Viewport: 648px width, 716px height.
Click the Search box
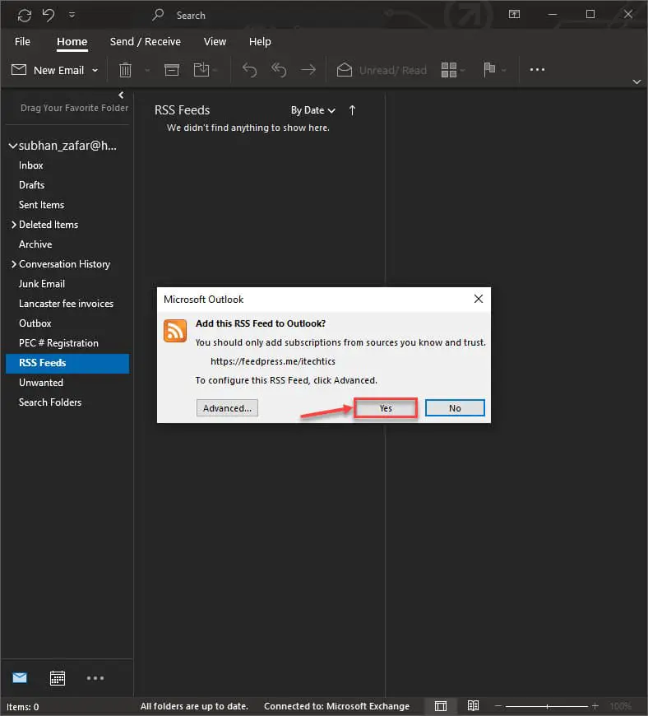[x=191, y=16]
